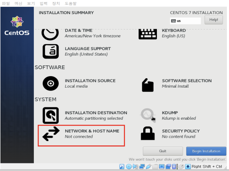Viewport: 229px width, 171px height.
Task: Click 'Right Shift + Ctrl' host key text
Action: (207, 166)
